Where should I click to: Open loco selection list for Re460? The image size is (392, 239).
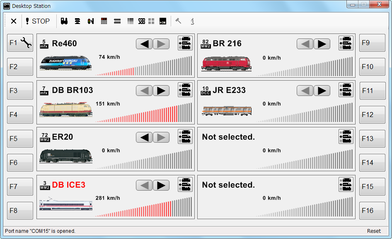click(x=185, y=43)
